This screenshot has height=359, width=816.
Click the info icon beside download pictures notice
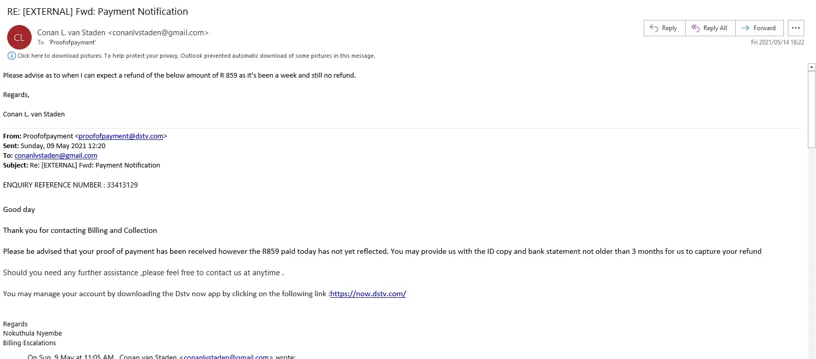point(12,56)
